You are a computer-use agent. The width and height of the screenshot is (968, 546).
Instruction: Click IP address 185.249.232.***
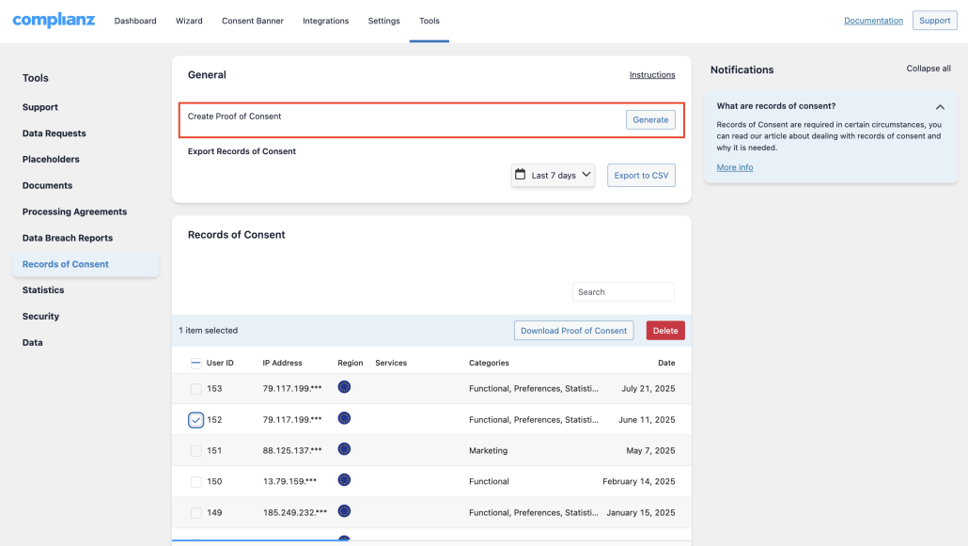click(x=294, y=513)
